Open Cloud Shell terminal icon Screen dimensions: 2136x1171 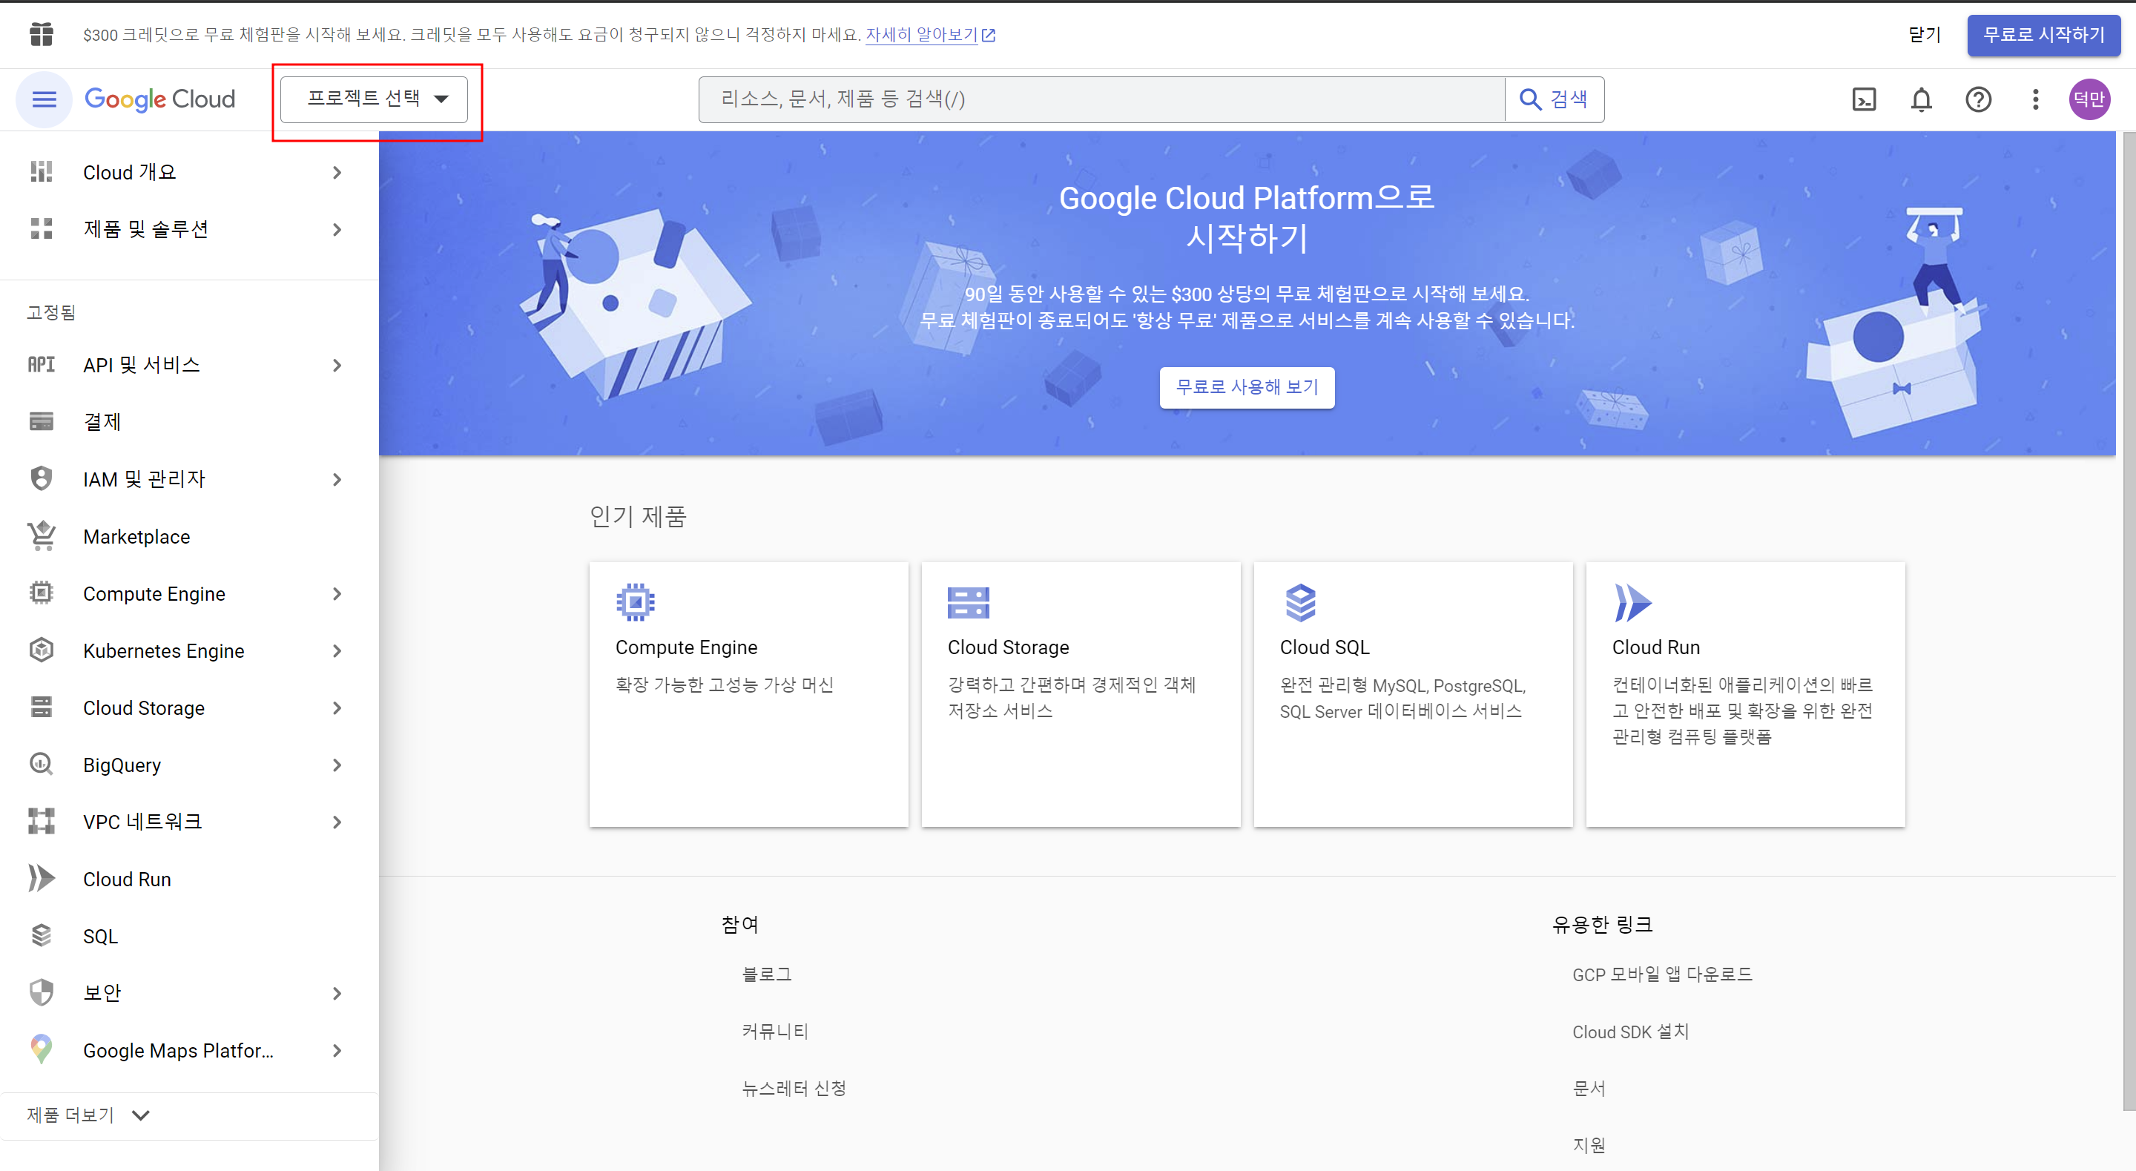[x=1863, y=99]
